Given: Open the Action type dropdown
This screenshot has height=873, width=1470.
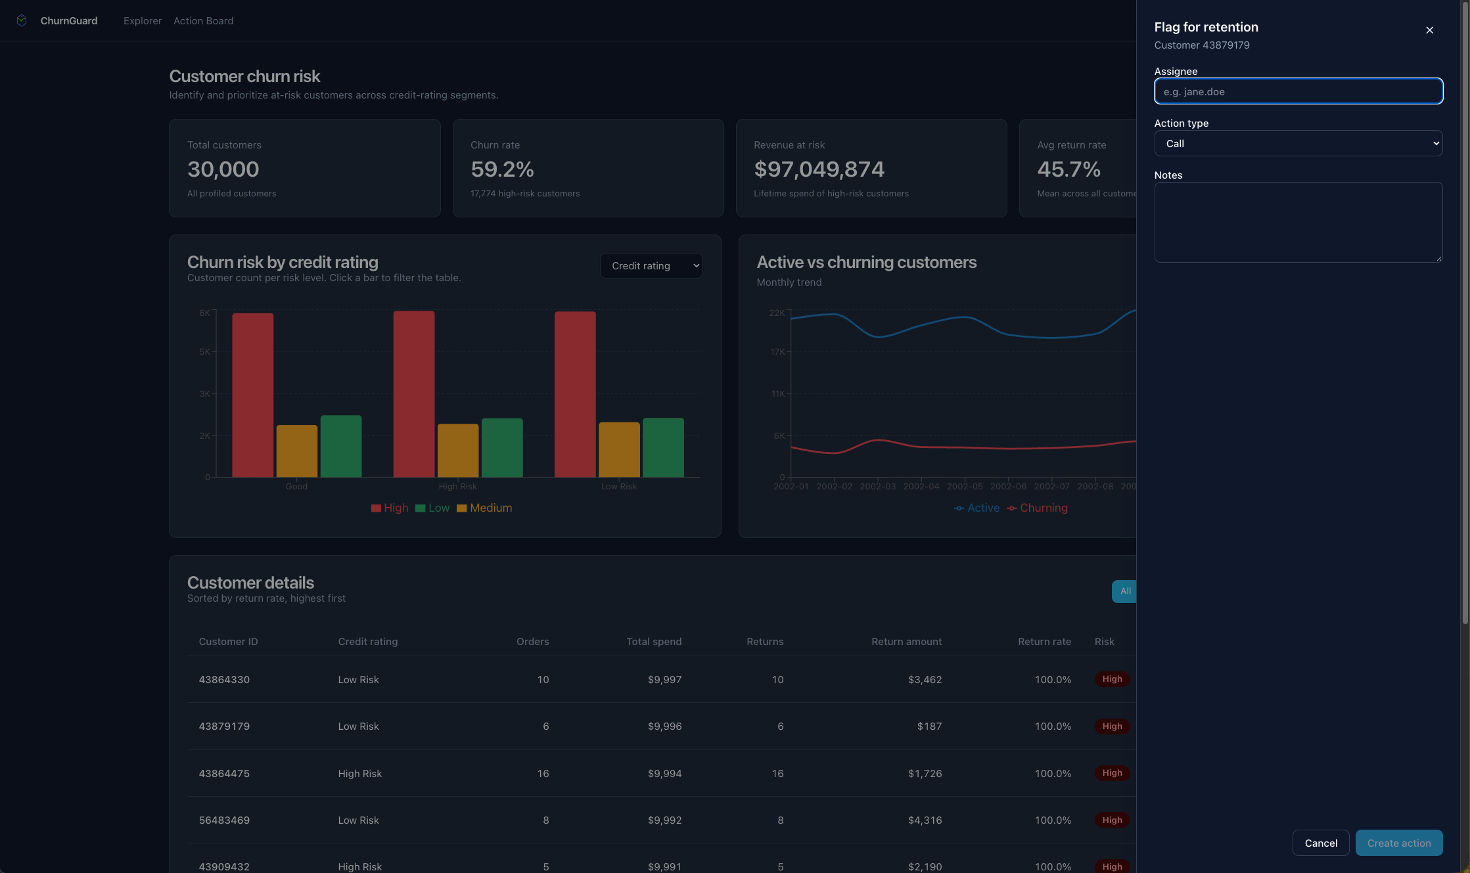Looking at the screenshot, I should click(1298, 143).
